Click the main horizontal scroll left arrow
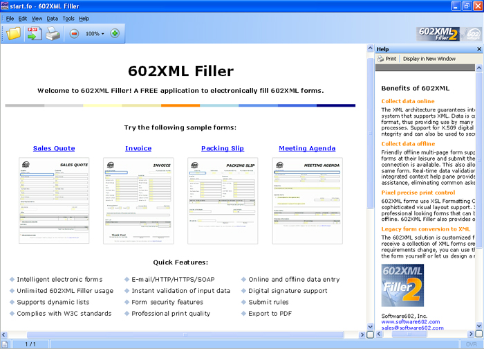The width and height of the screenshot is (484, 349). pos(3,334)
